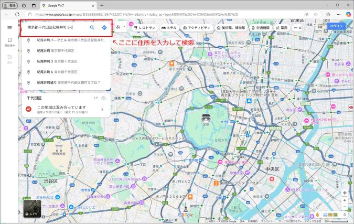Open the Saved places bookmark icon

pos(9,40)
